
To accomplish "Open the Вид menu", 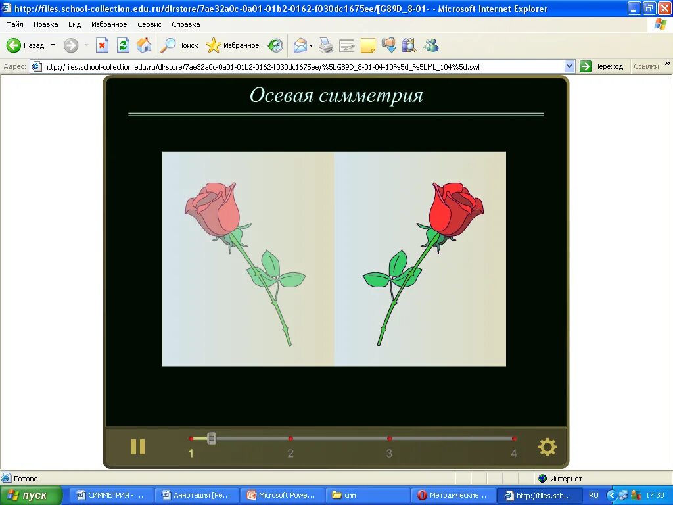I will coord(74,24).
